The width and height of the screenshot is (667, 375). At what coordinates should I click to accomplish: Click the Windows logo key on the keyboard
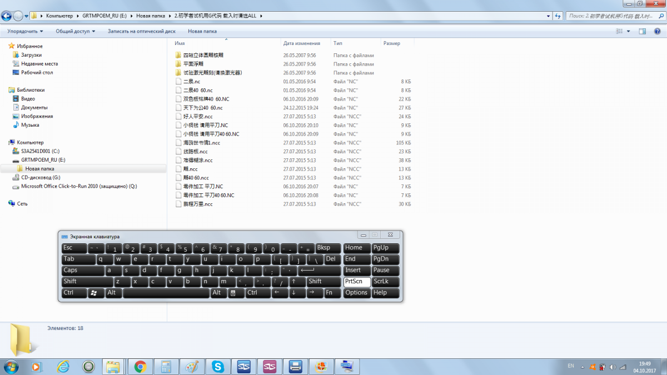tap(96, 293)
